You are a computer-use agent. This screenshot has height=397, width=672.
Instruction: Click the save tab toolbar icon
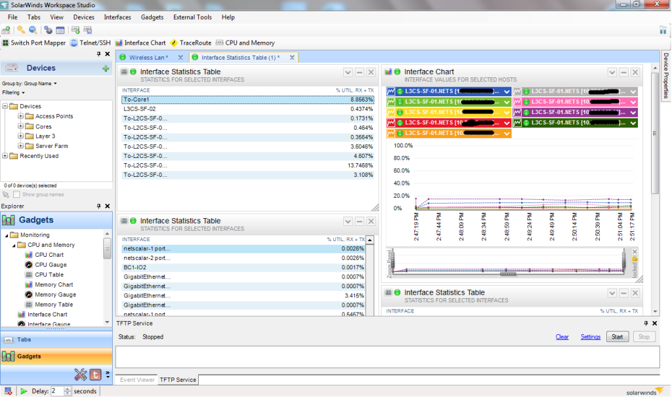88,30
